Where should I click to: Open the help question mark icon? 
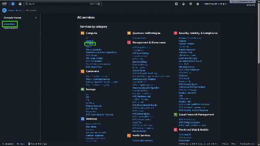coord(191,4)
